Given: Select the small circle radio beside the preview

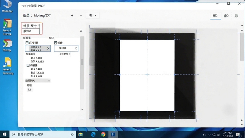Looking at the screenshot, I should pyautogui.click(x=81, y=31).
